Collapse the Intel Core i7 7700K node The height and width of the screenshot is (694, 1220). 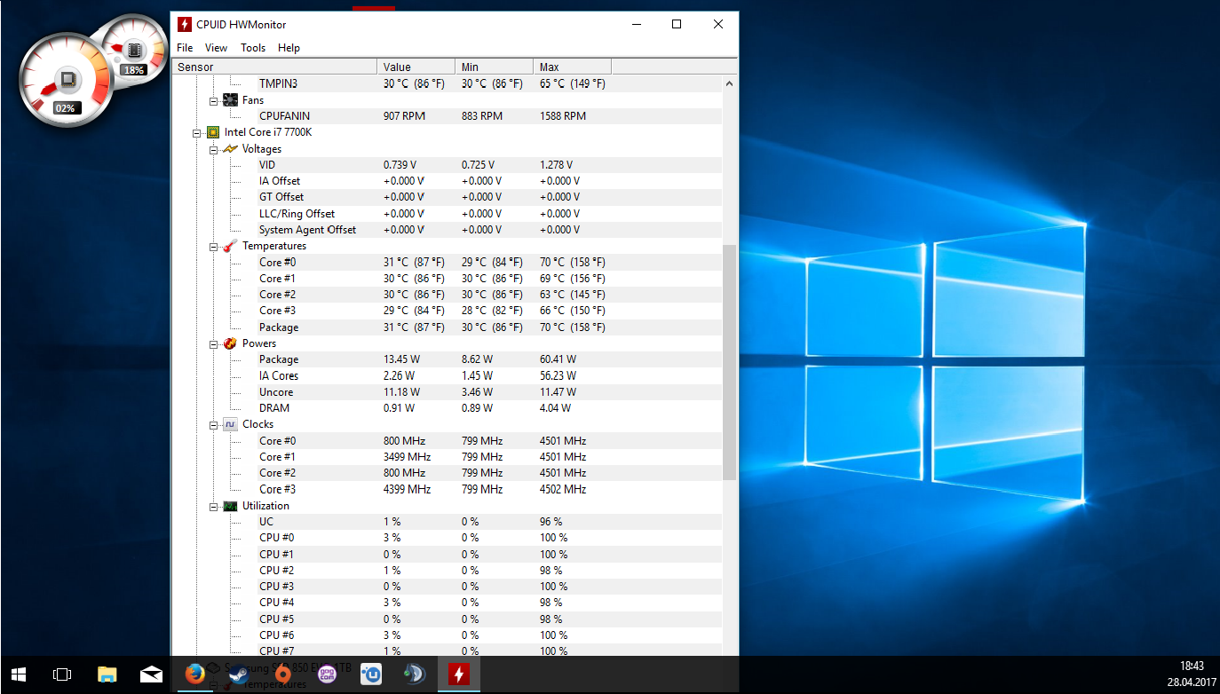coord(197,132)
